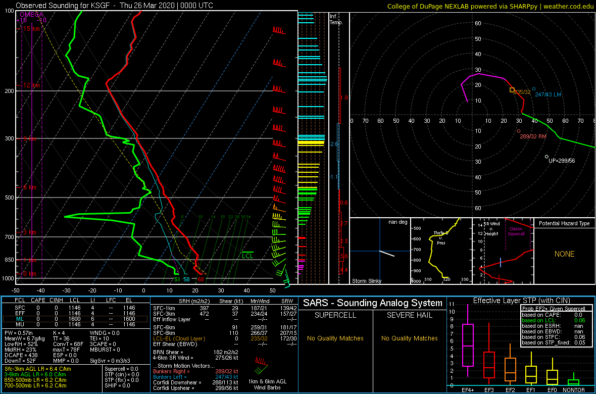Screen dimensions: 596x394
Task: Click the nan deg readout
Action: (x=397, y=222)
